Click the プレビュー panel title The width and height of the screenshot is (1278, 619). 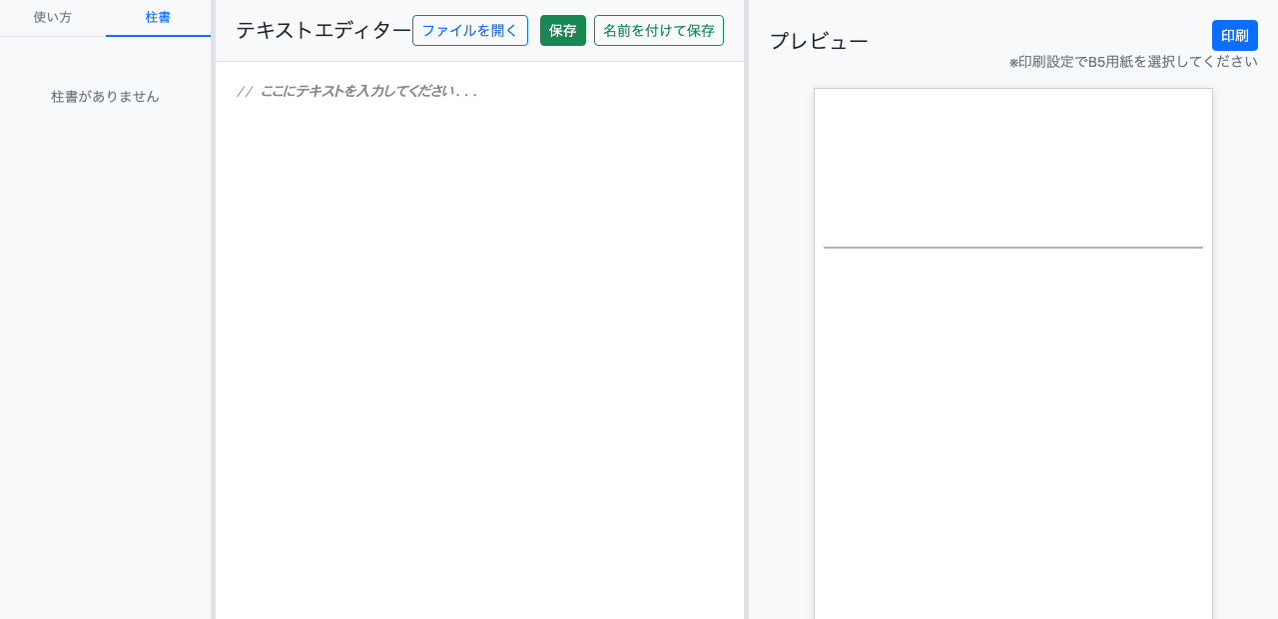pos(818,41)
